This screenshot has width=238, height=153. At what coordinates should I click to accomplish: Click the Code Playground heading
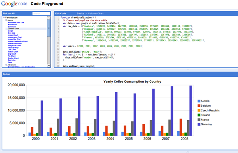(x=47, y=4)
